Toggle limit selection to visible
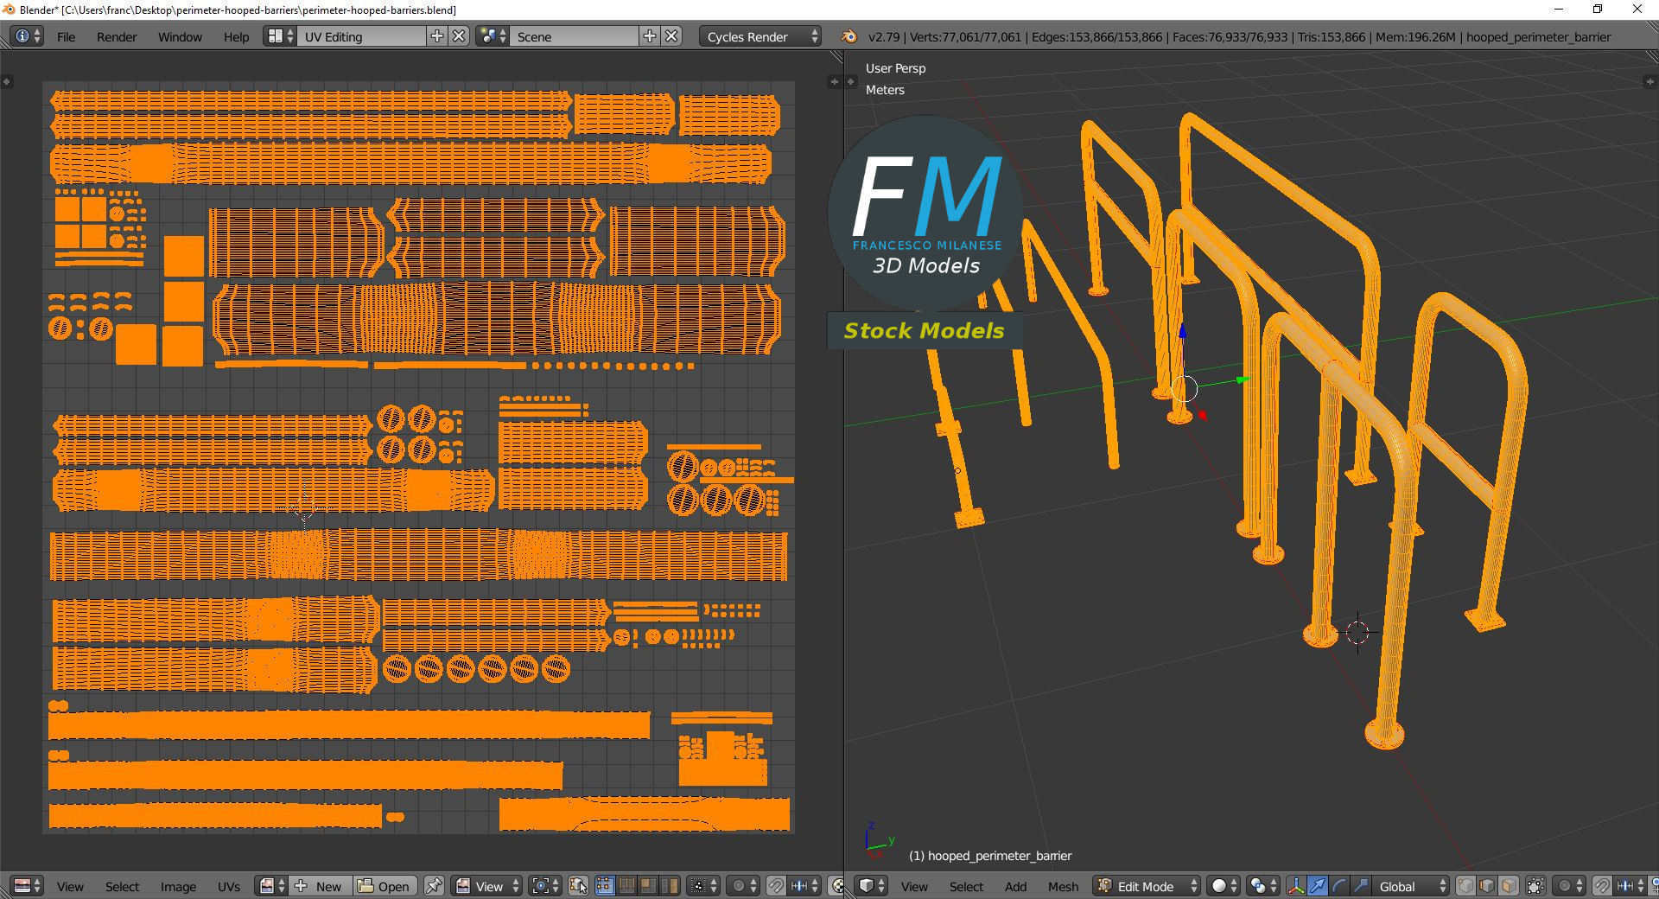 coord(1535,886)
